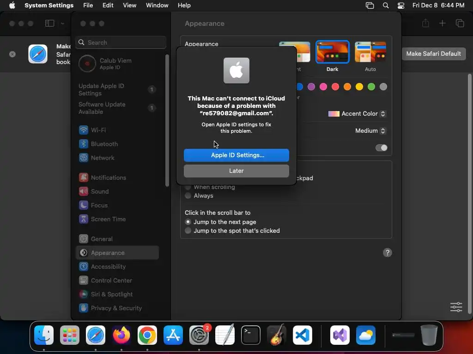This screenshot has height=354, width=473.
Task: Open Visual Studio purple icon in Dock
Action: click(340, 335)
